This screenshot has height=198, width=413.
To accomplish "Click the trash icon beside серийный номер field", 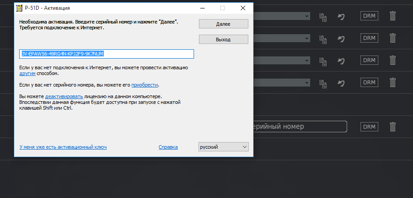I will pyautogui.click(x=393, y=127).
